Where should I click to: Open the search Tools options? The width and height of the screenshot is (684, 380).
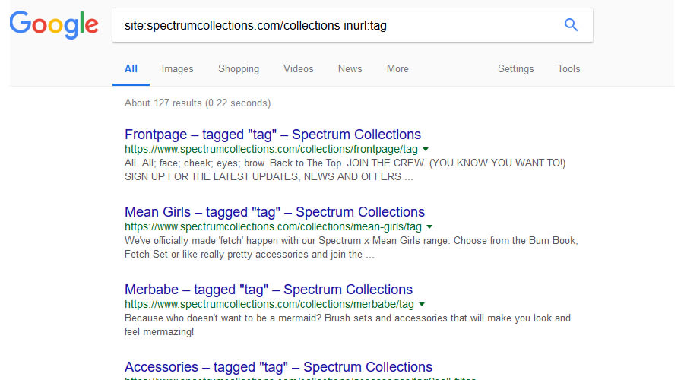[x=568, y=69]
